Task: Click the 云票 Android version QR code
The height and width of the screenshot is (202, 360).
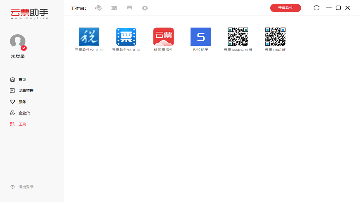Action: 238,37
